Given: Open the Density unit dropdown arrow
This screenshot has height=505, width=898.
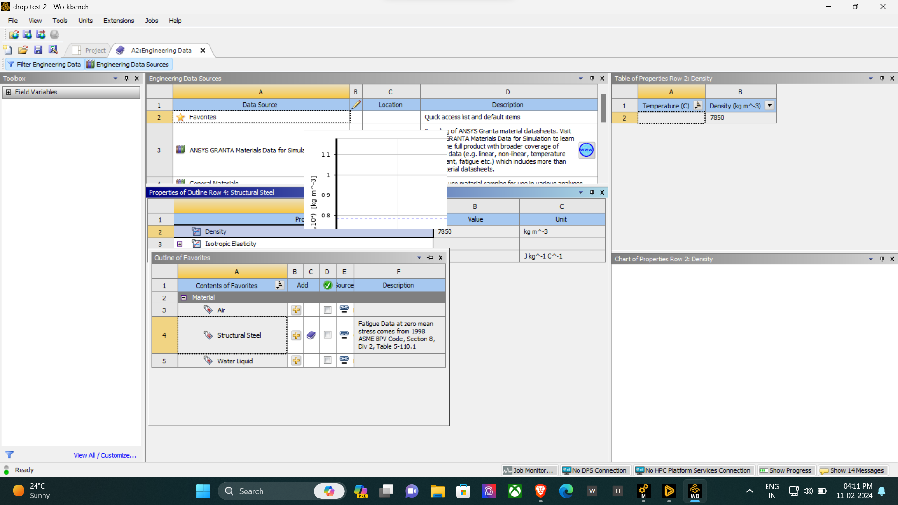Looking at the screenshot, I should click(769, 106).
